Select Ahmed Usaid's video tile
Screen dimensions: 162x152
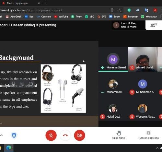coord(143,59)
